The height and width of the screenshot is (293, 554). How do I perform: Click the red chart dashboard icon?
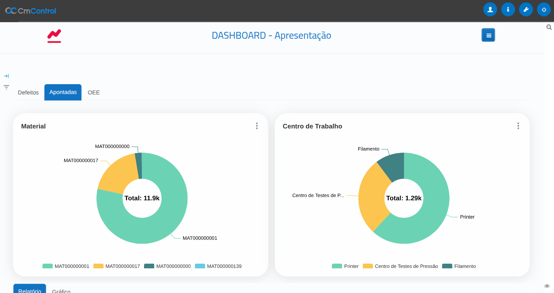tap(54, 36)
